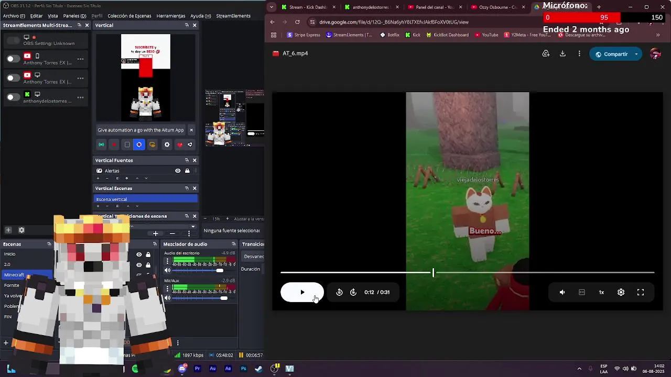Viewport: 671px width, 377px height.
Task: Click the vertical streaming button icon
Action: coord(101,145)
